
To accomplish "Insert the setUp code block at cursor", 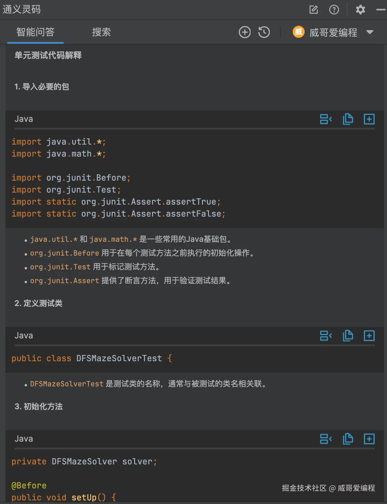I will click(326, 439).
